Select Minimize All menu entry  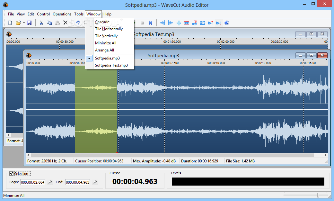[110, 43]
